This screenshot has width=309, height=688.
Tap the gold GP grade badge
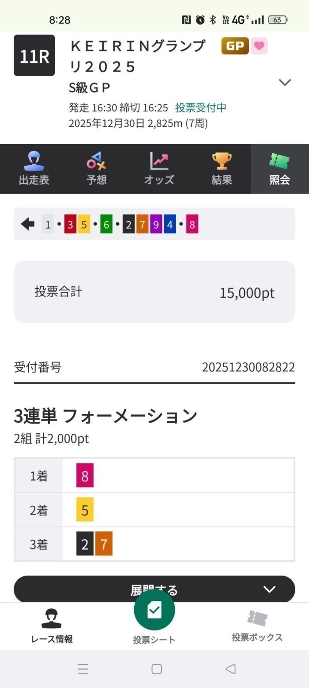tap(235, 46)
